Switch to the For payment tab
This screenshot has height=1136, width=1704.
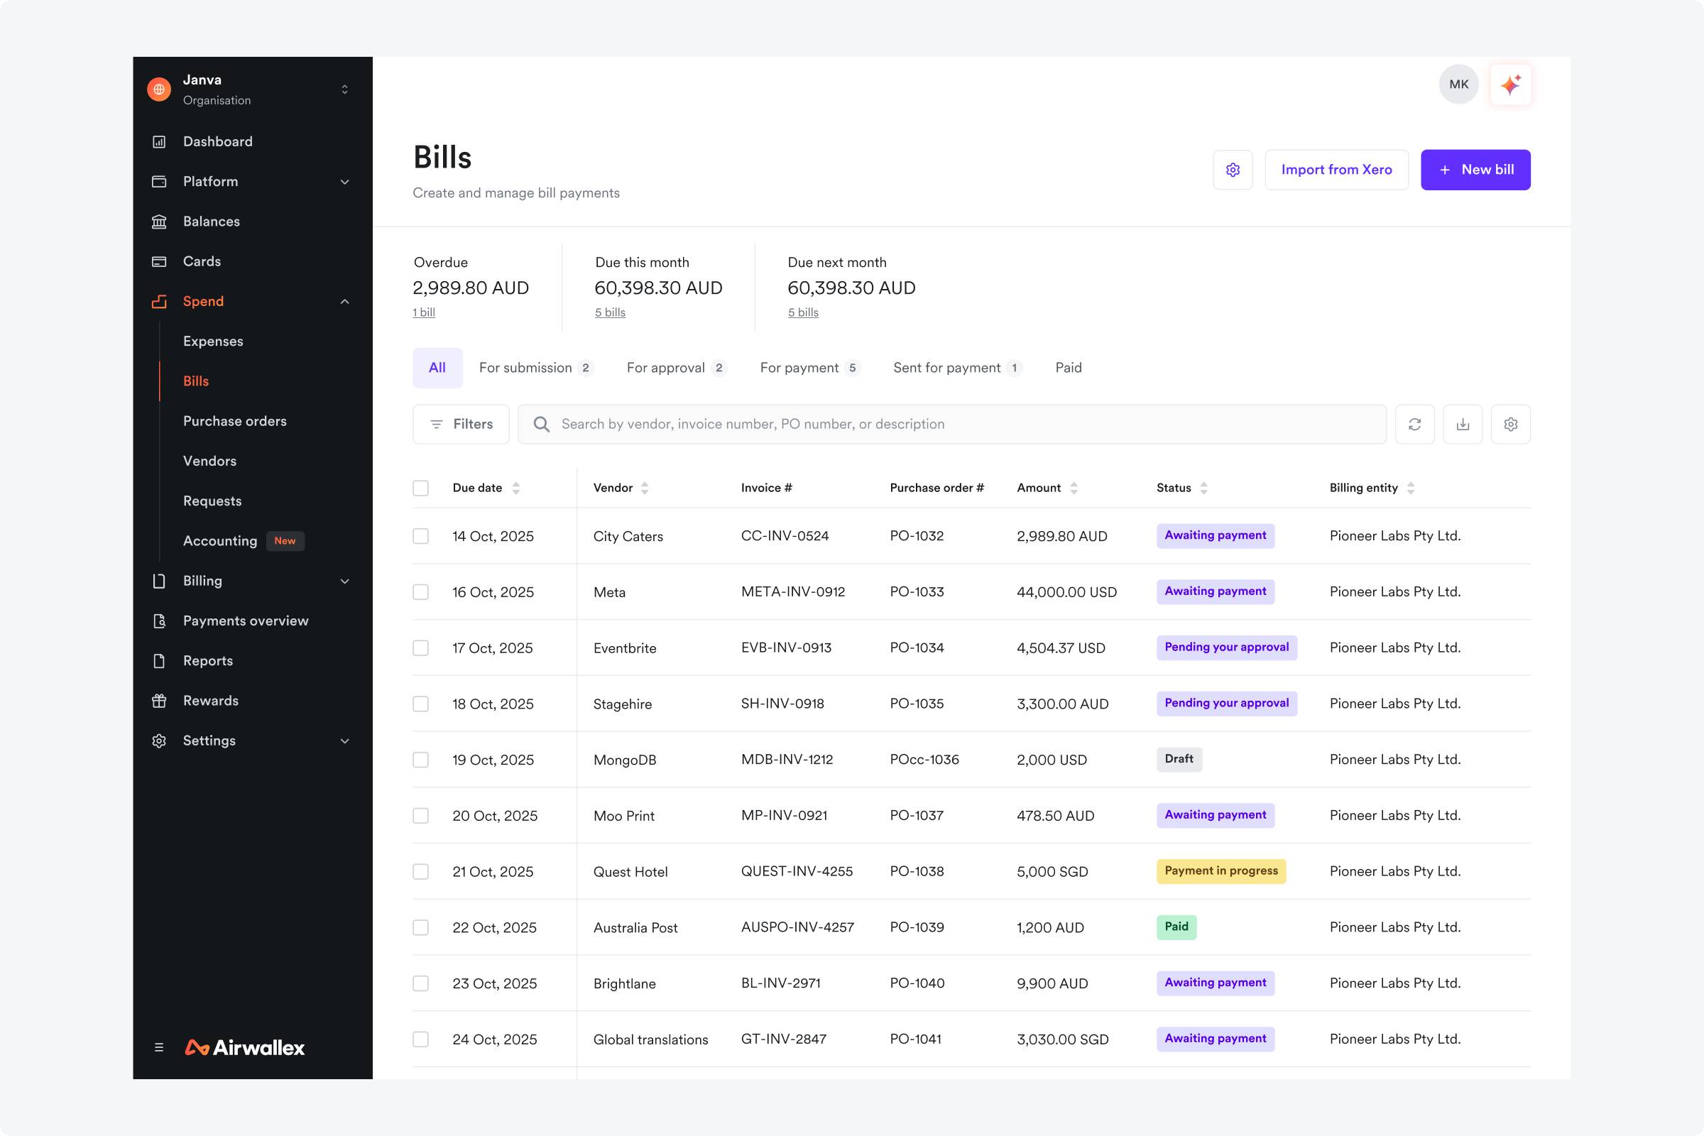pyautogui.click(x=810, y=367)
